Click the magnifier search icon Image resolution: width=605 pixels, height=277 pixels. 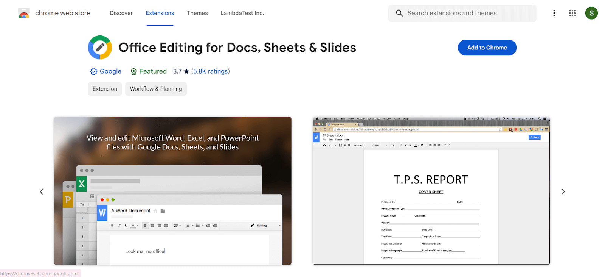point(399,13)
